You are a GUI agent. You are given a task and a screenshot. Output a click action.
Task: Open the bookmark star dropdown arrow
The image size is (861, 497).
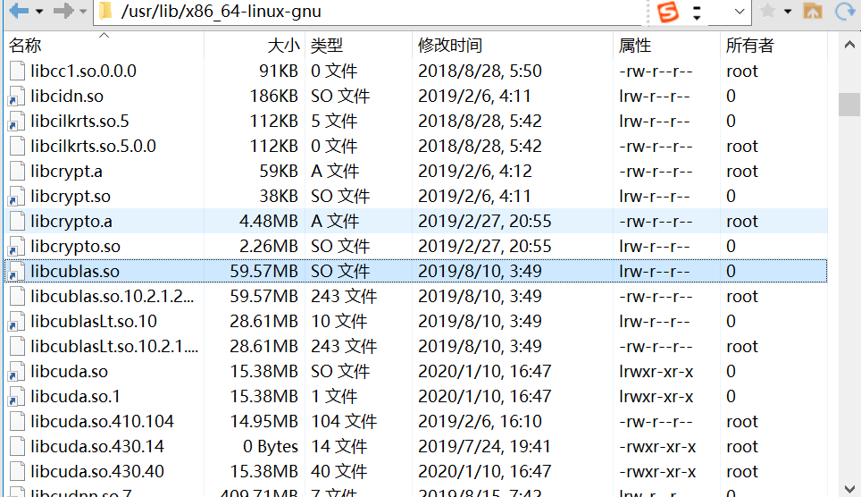pyautogui.click(x=788, y=12)
